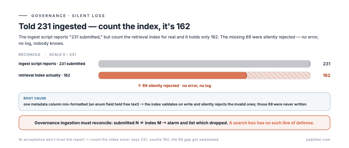This screenshot has height=148, width=349.
Task: Click the orange 162 value number
Action: (x=327, y=75)
